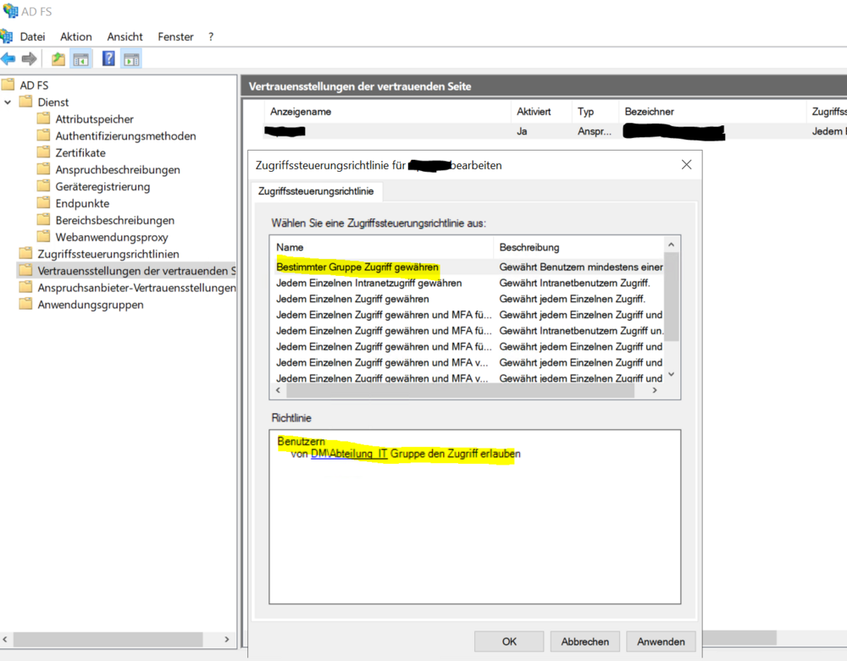
Task: Select 'Jedem Einzelnen Intranetzugriff gewähren' policy
Action: [368, 283]
